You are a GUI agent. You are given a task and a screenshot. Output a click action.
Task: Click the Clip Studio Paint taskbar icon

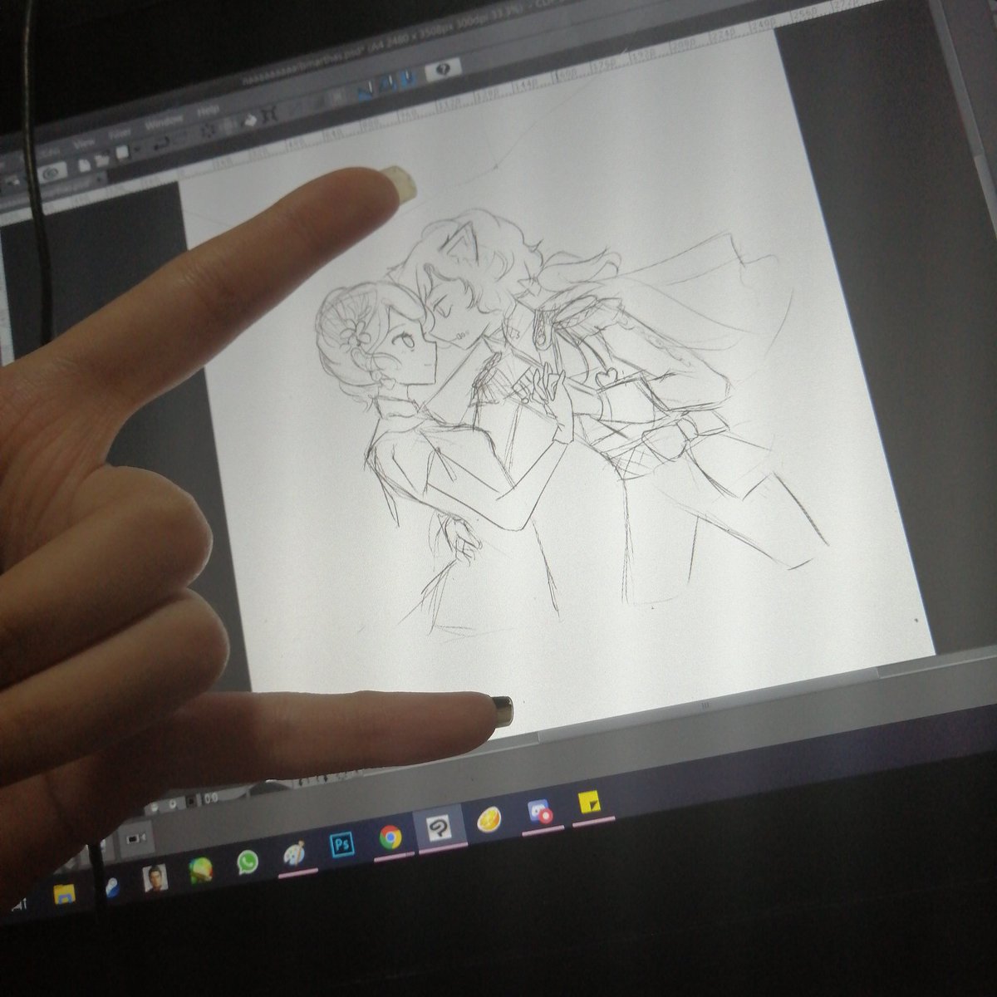[439, 827]
